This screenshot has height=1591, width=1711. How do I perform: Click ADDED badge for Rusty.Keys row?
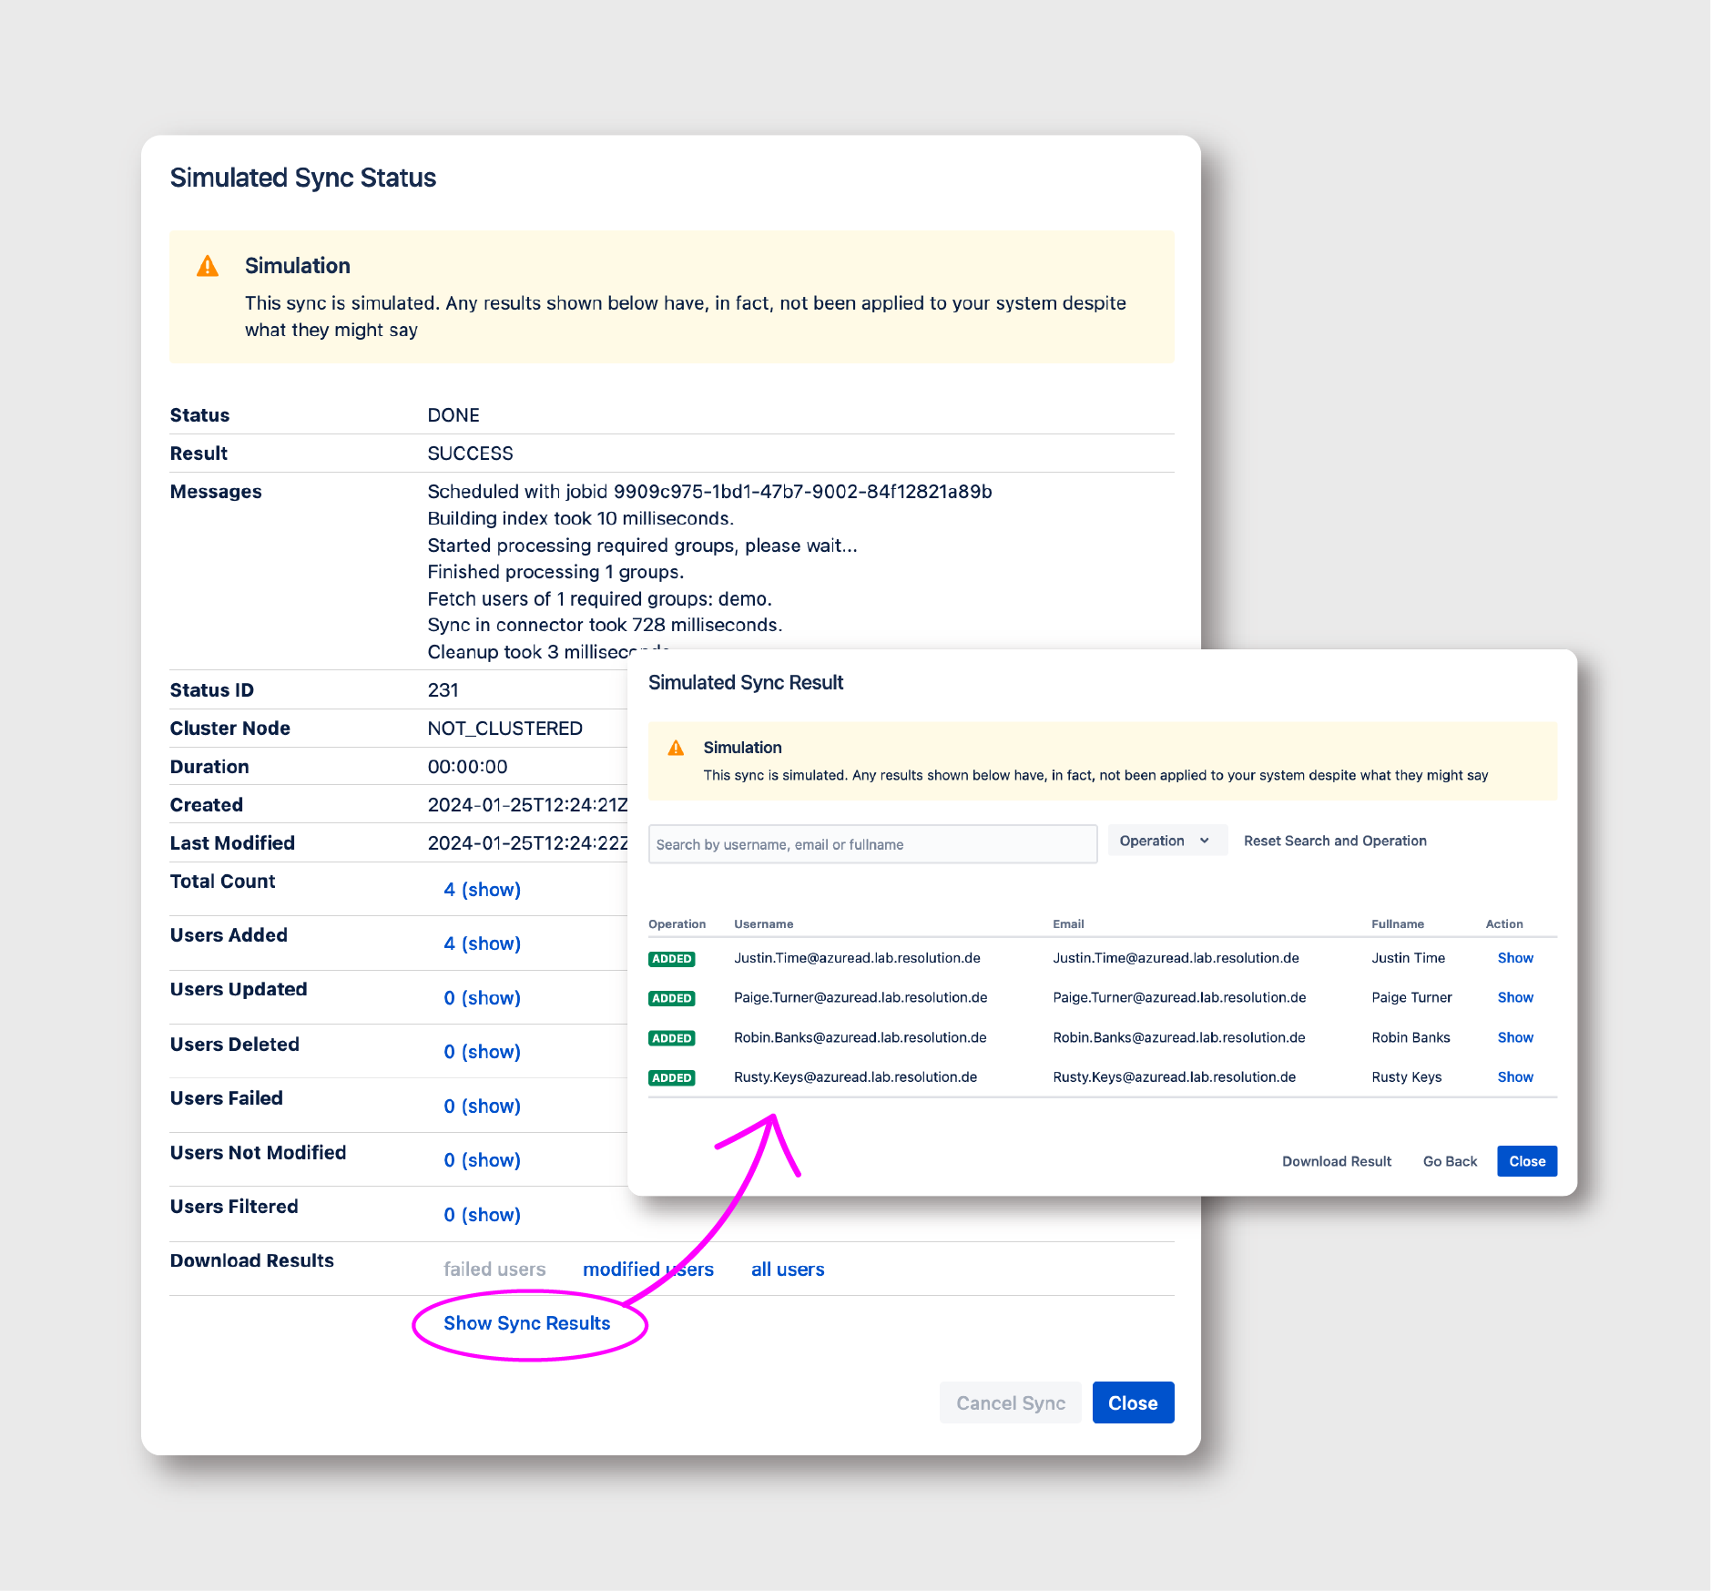point(672,1077)
